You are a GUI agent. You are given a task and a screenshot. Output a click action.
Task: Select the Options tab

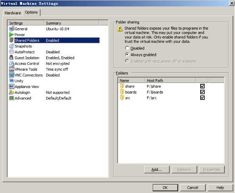(x=31, y=12)
